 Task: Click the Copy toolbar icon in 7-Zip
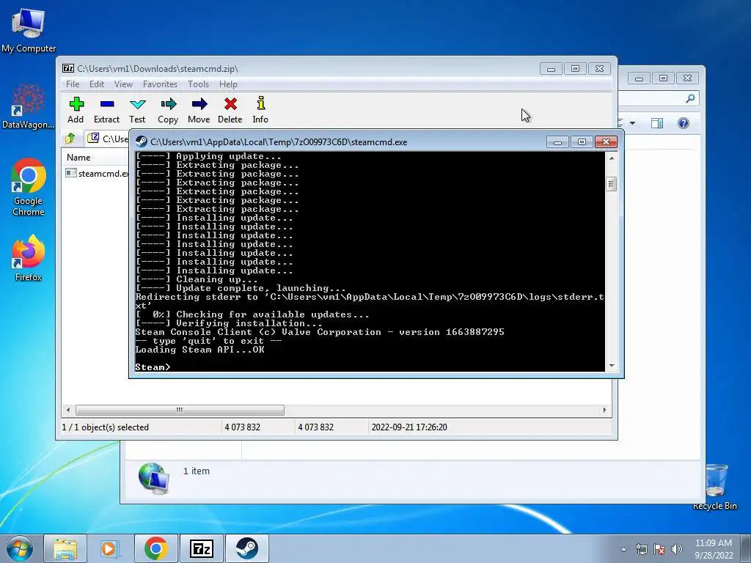tap(168, 110)
